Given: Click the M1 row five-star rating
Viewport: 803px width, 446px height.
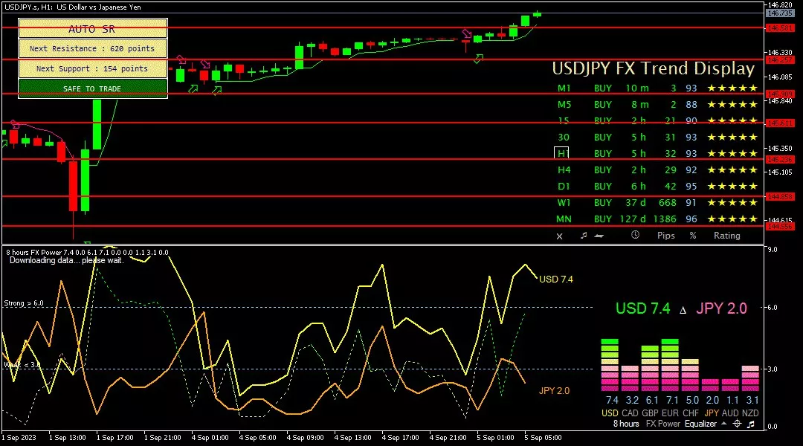Looking at the screenshot, I should 732,88.
